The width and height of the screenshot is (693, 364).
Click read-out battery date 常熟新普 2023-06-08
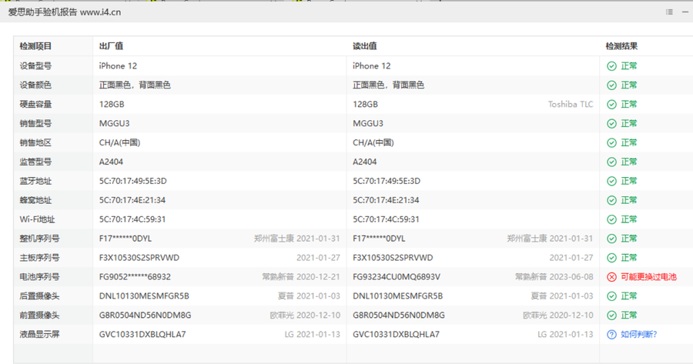coord(554,277)
